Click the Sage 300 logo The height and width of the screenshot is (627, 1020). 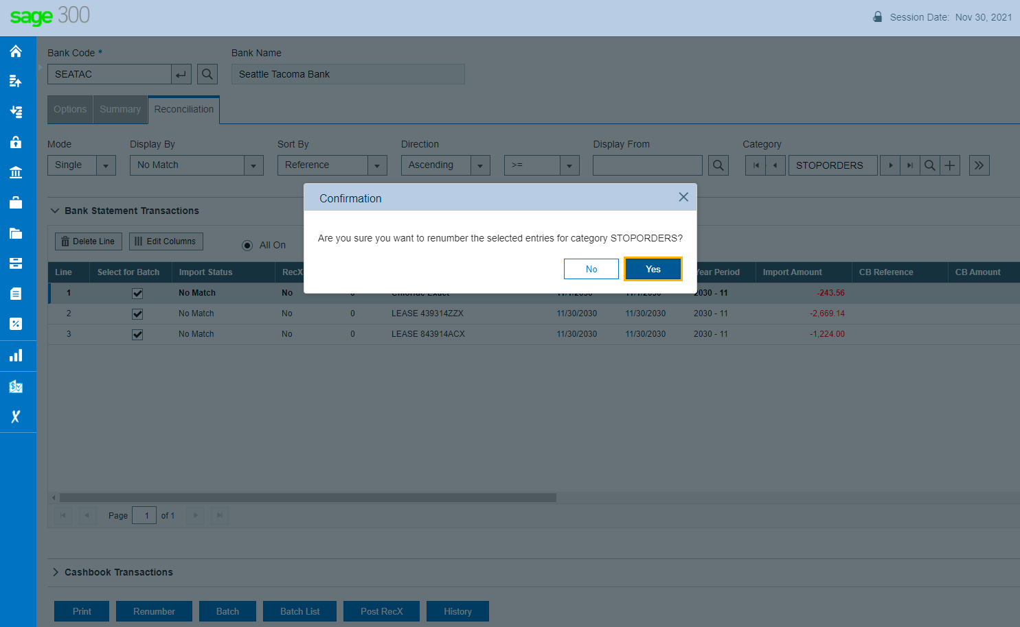[x=50, y=16]
